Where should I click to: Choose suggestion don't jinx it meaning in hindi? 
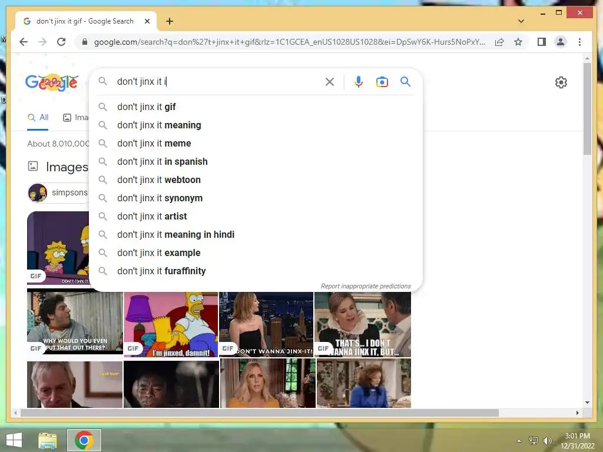256,235
